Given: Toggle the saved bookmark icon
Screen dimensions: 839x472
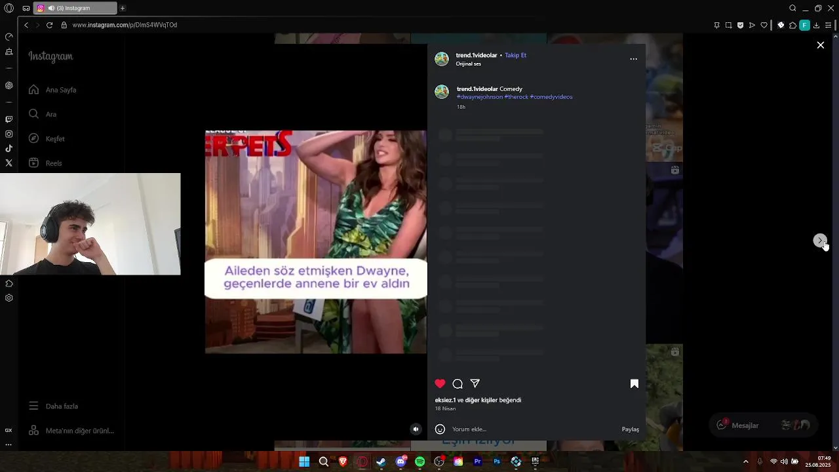Looking at the screenshot, I should (x=634, y=383).
